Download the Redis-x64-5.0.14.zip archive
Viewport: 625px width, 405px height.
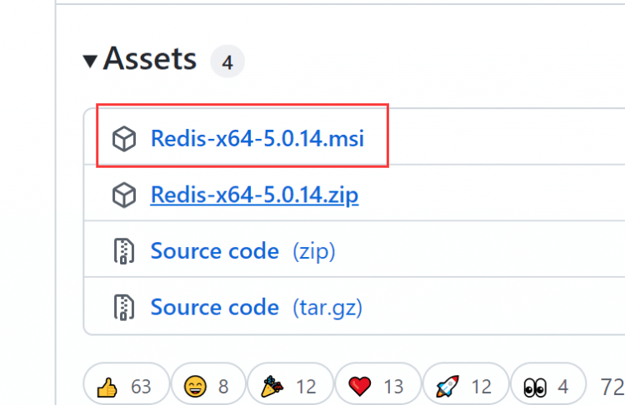[x=254, y=195]
